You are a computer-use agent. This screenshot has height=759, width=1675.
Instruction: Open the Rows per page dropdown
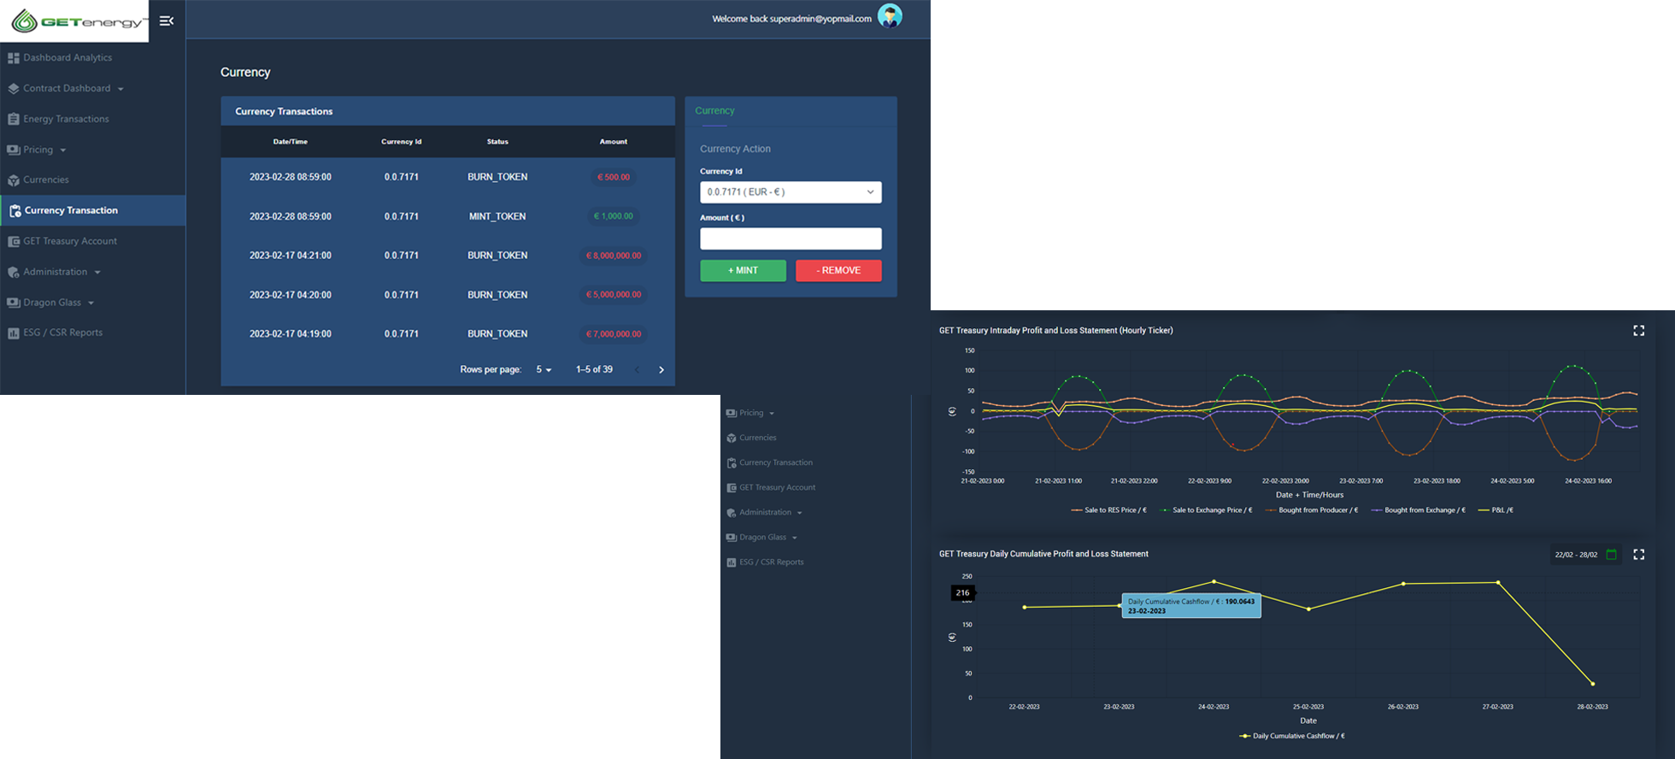tap(544, 370)
